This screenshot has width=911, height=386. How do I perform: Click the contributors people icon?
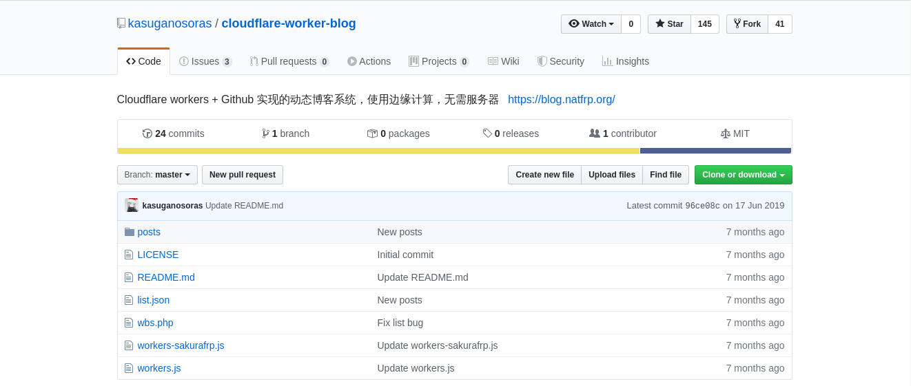(594, 133)
